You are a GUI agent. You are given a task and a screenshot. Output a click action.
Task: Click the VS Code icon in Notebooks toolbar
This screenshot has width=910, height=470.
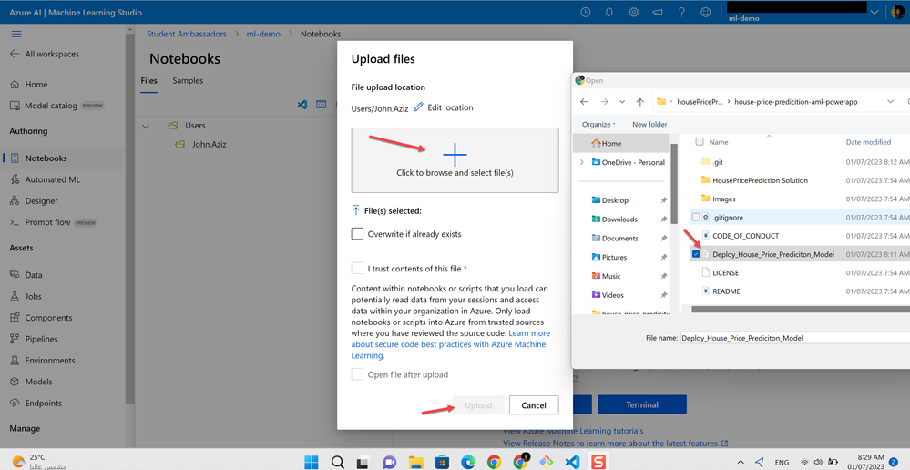302,105
